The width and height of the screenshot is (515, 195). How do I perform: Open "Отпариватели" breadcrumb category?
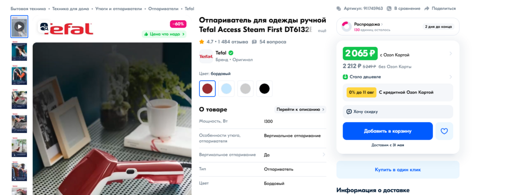163,9
